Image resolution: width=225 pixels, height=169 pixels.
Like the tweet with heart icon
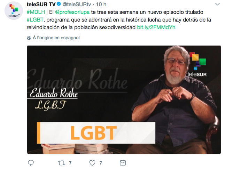[x=92, y=163]
